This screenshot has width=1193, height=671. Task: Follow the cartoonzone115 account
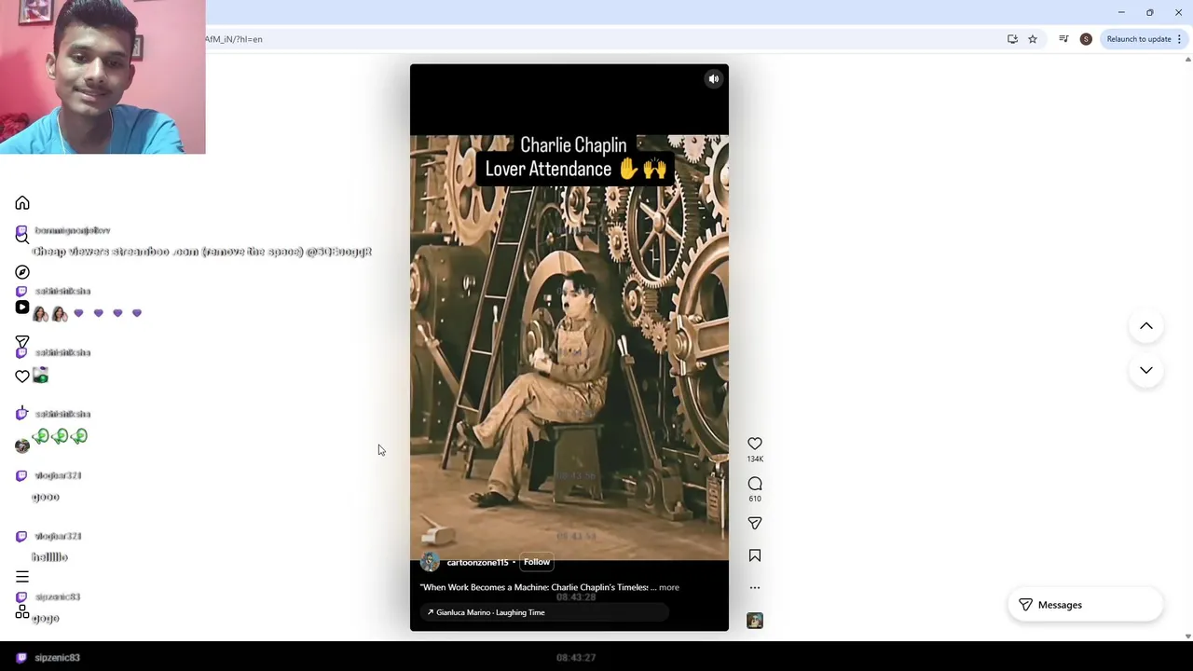537,562
